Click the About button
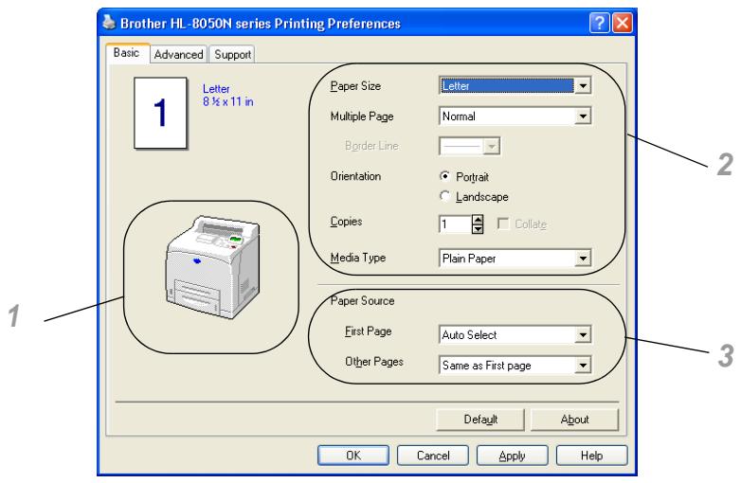Image resolution: width=741 pixels, height=483 pixels. tap(574, 420)
